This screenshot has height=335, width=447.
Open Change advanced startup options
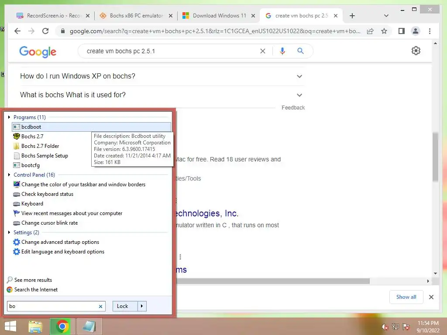[60, 242]
